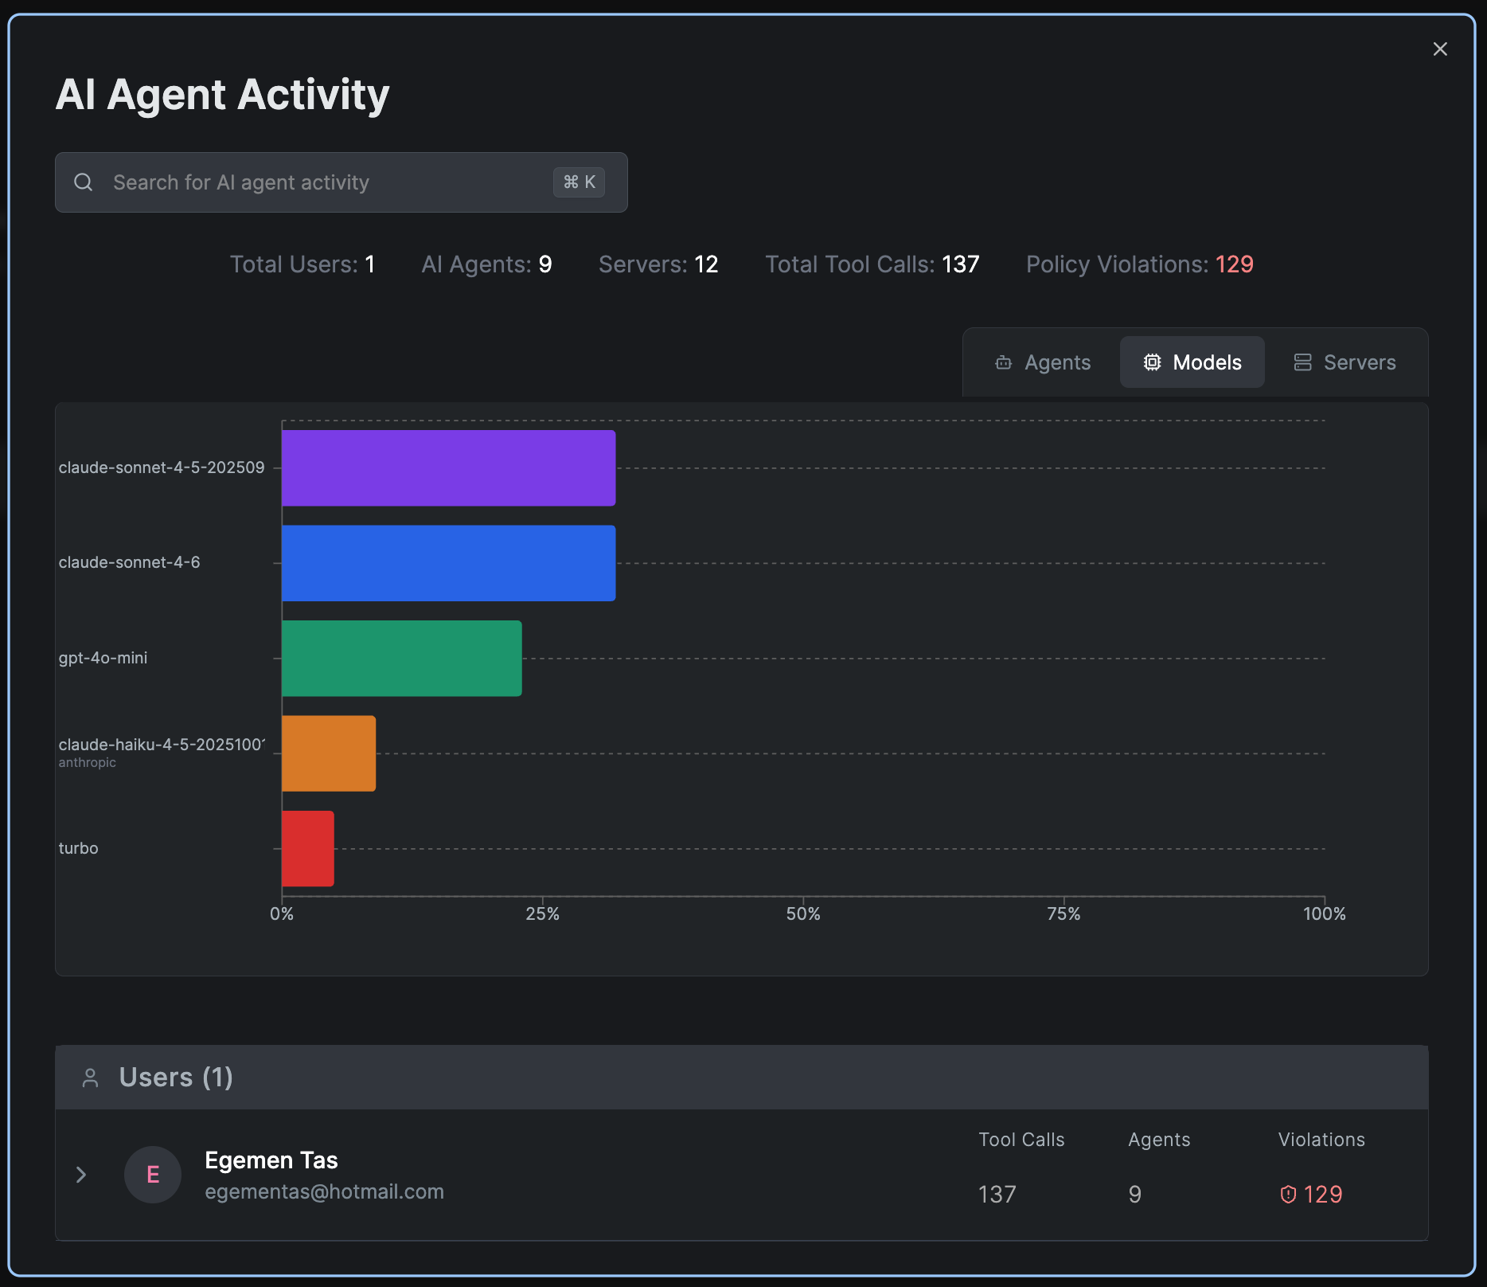The image size is (1487, 1287).
Task: Switch to the Agents tab
Action: (1043, 362)
